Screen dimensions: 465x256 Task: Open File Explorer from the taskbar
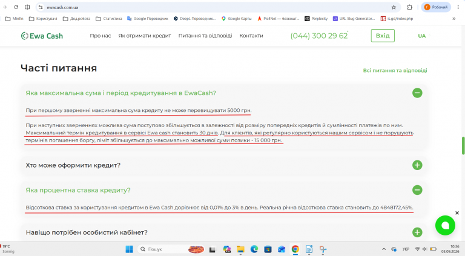tap(240, 249)
